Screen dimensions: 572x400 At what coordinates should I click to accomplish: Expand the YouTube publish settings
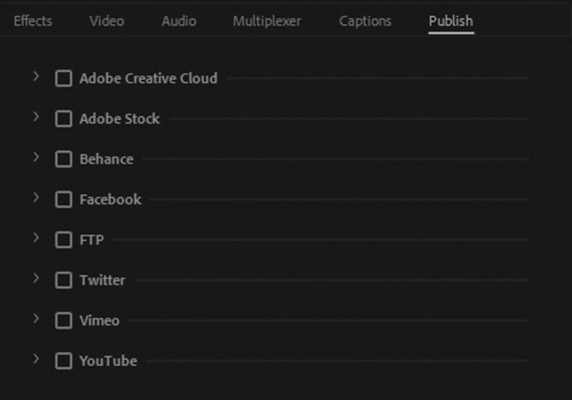pyautogui.click(x=36, y=360)
